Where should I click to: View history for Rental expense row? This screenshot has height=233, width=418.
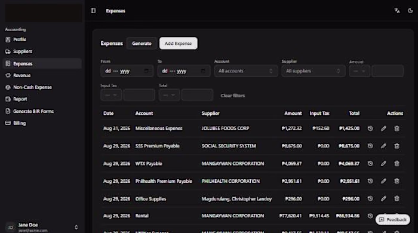370,216
